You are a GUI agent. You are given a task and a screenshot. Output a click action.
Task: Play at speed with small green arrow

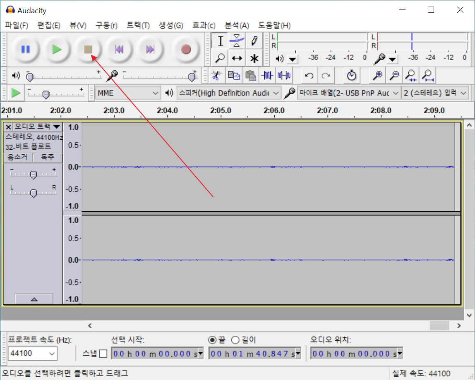[16, 93]
